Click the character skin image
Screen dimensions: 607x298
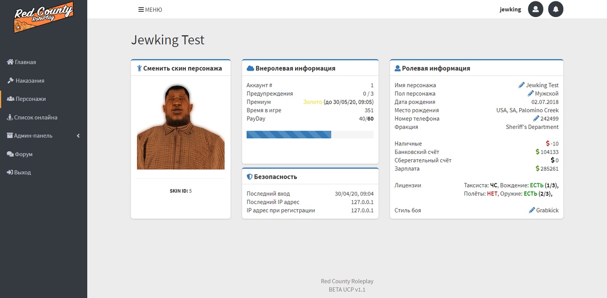(x=181, y=127)
